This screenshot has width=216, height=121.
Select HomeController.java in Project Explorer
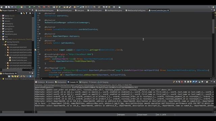pos(18,57)
